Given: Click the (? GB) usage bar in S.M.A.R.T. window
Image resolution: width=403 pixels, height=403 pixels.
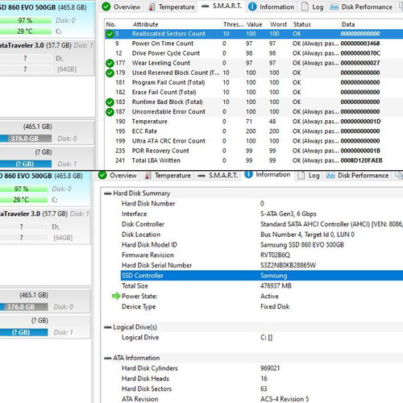Looking at the screenshot, I should click(x=26, y=164).
